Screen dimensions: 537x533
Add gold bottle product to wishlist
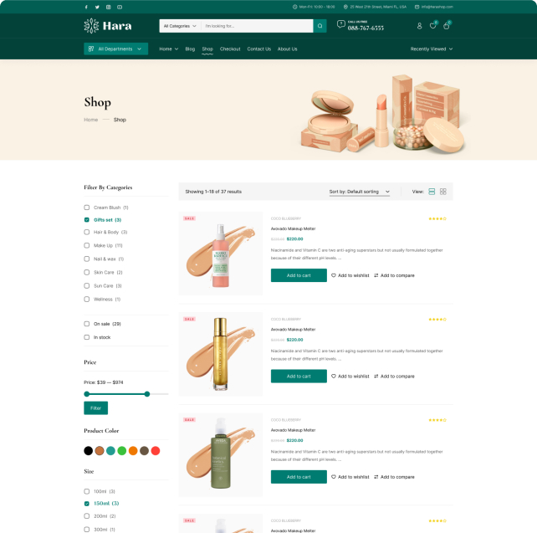350,377
